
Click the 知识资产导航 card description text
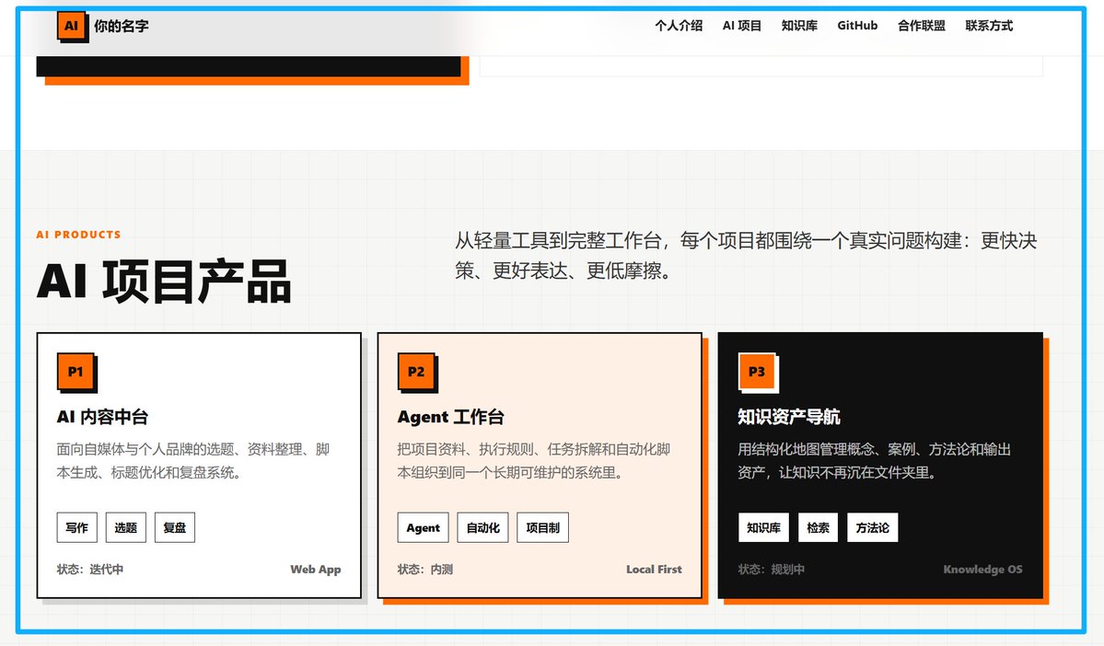875,461
